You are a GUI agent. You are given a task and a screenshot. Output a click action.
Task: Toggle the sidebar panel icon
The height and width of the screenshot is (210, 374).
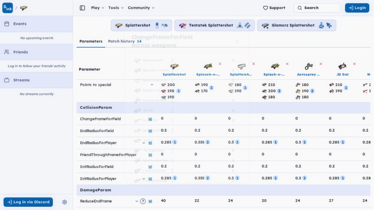pyautogui.click(x=82, y=8)
